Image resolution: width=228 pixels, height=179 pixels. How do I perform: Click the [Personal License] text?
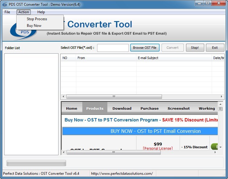point(158,148)
